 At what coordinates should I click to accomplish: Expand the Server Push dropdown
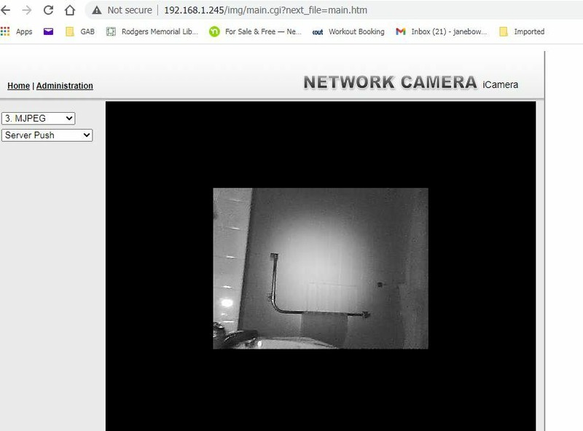click(x=47, y=135)
